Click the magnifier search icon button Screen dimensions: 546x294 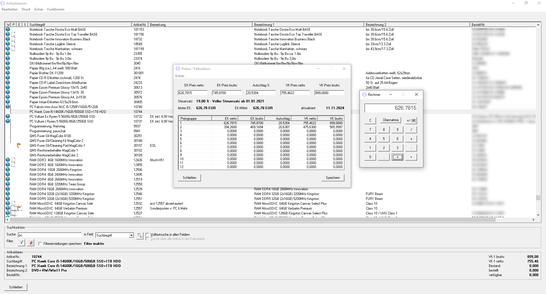click(139, 235)
